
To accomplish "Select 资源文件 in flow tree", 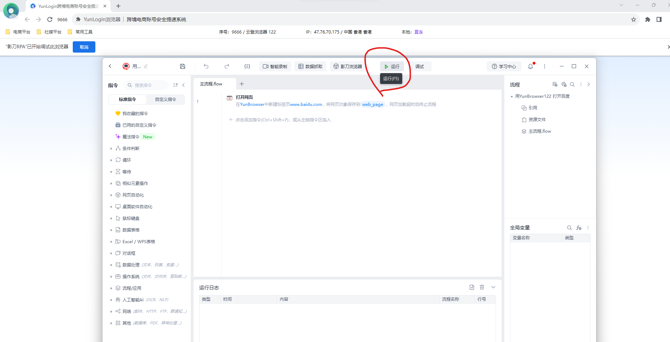I will coord(534,119).
